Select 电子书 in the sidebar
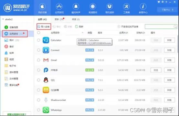 [x=10, y=66]
